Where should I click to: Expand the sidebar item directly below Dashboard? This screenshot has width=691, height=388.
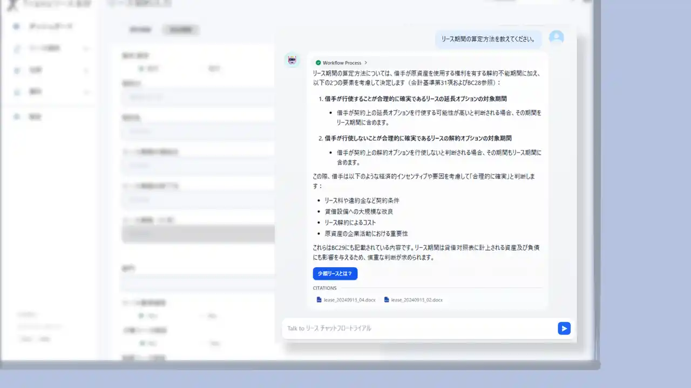point(86,48)
